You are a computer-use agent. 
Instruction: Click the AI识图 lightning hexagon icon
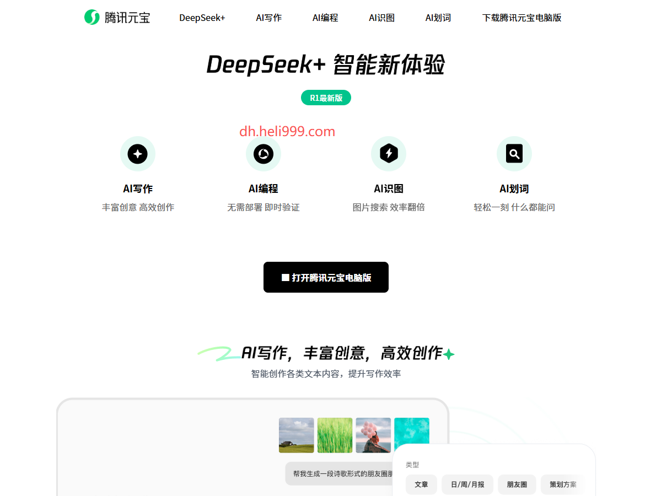tap(389, 154)
